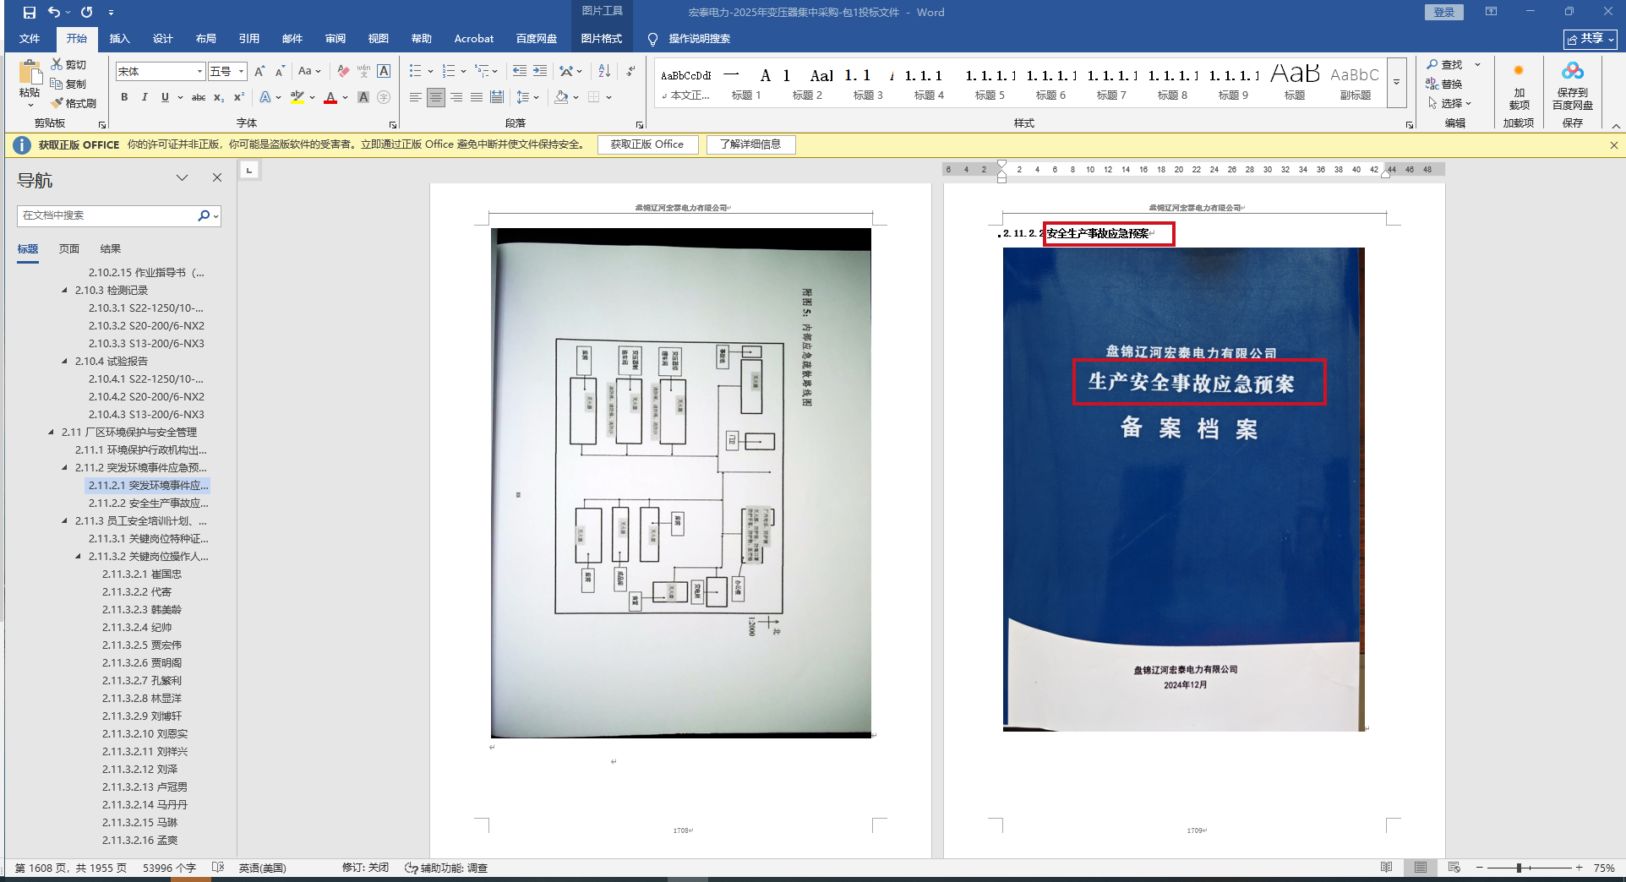
Task: Open the 图片格式 ribbon tab
Action: 601,39
